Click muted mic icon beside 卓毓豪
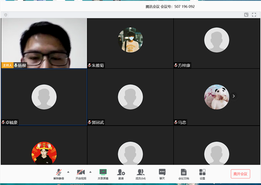This screenshot has width=261, height=185. coord(3,122)
